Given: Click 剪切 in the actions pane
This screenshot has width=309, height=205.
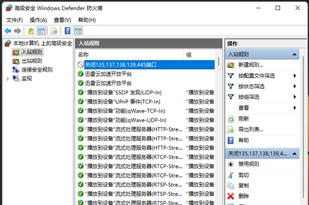Looking at the screenshot, I should (244, 175).
